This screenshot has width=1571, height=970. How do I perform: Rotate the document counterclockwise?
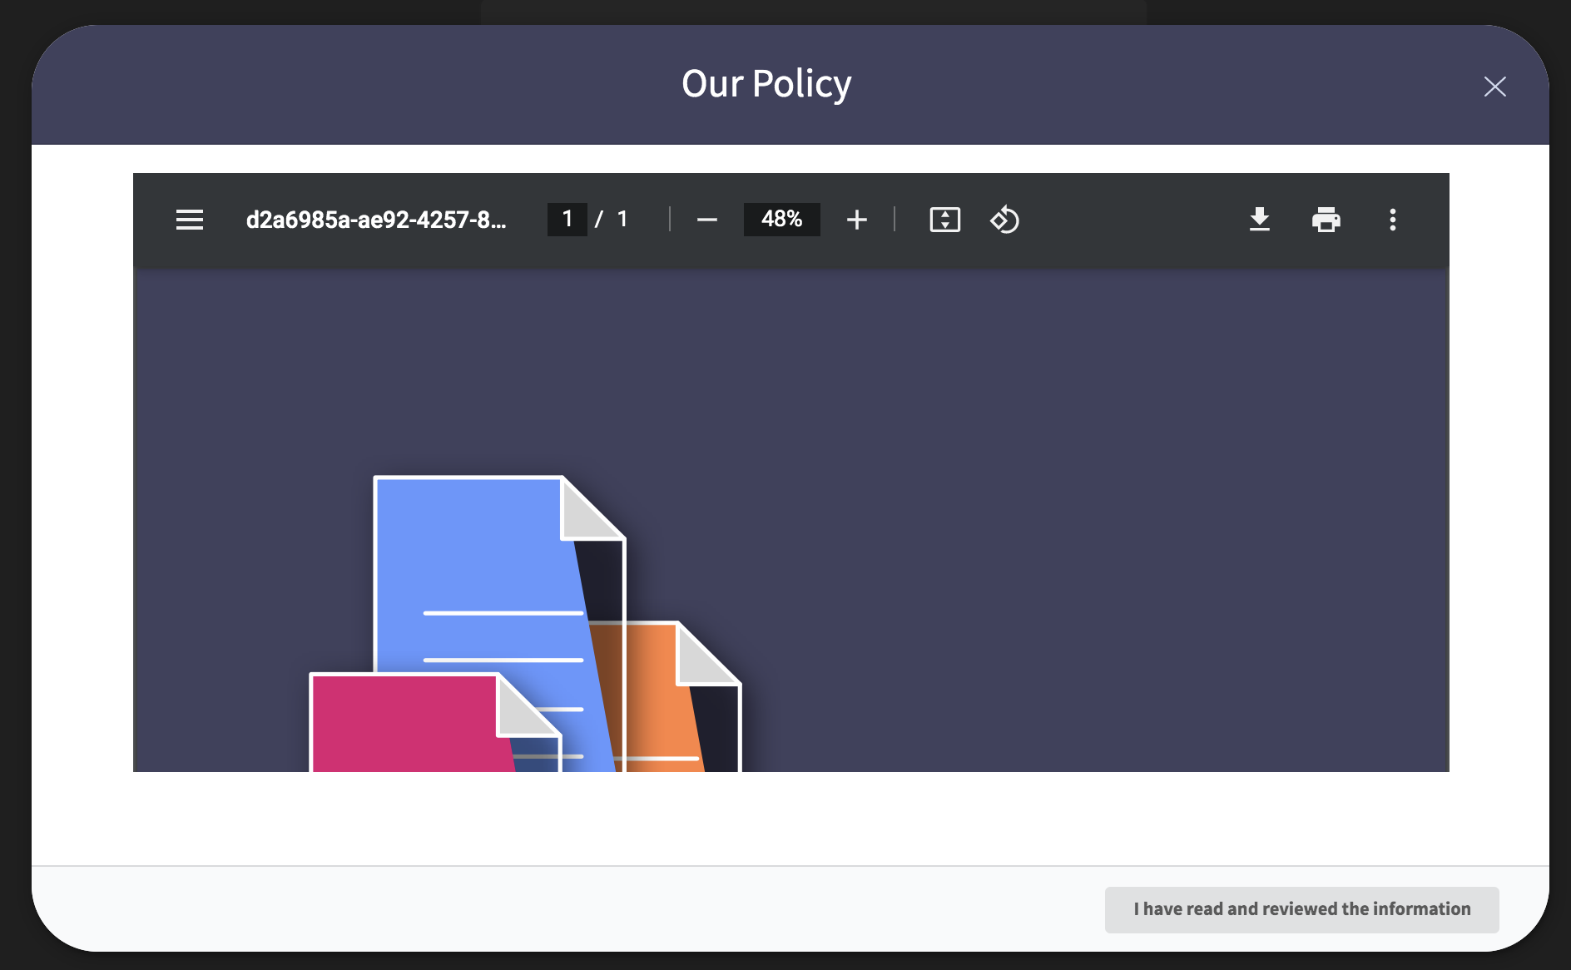pos(1005,220)
